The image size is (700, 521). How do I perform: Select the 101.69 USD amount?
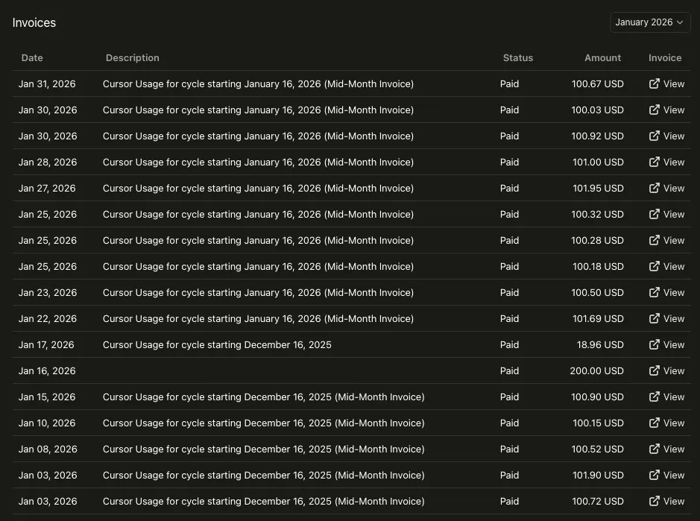point(598,319)
